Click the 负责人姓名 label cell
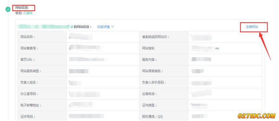The height and width of the screenshot is (121, 279). [42, 82]
